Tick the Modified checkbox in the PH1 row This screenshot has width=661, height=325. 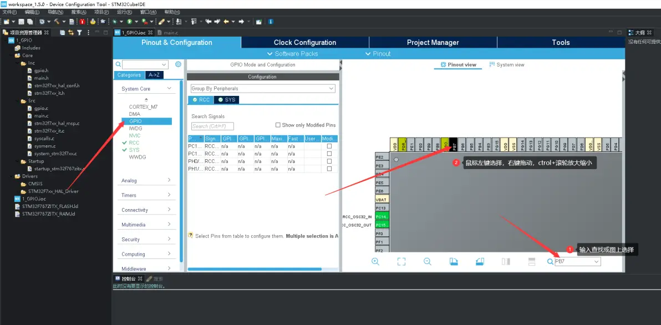tap(329, 169)
